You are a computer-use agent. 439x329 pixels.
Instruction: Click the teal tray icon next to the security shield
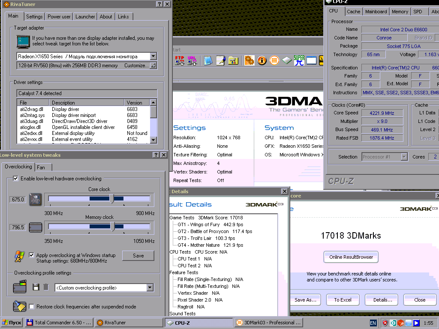pyautogui.click(x=393, y=323)
